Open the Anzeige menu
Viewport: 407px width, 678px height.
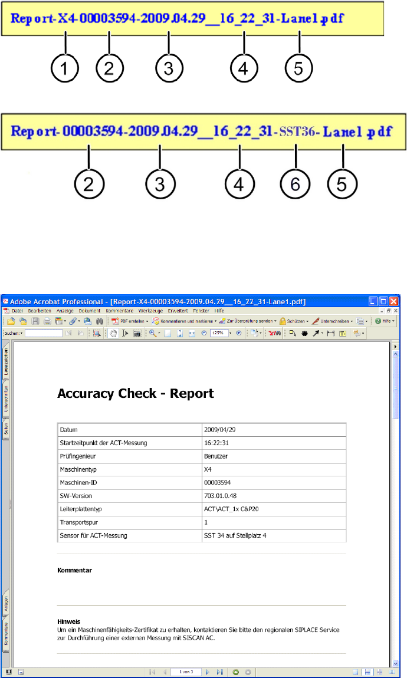tap(65, 311)
